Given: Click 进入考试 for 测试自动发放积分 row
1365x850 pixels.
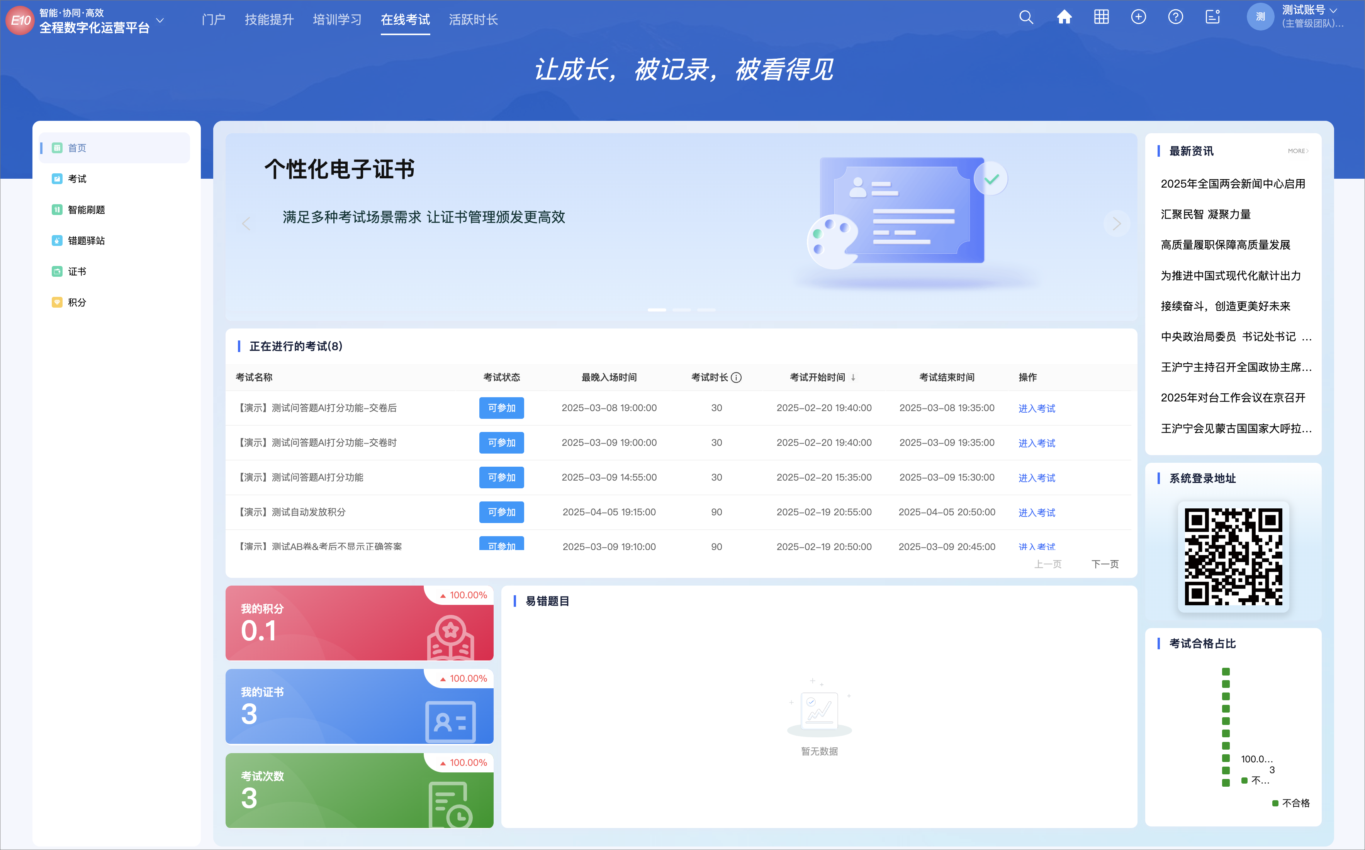Looking at the screenshot, I should pos(1037,513).
